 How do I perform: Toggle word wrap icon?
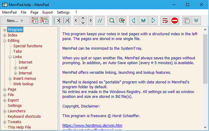pos(165,20)
